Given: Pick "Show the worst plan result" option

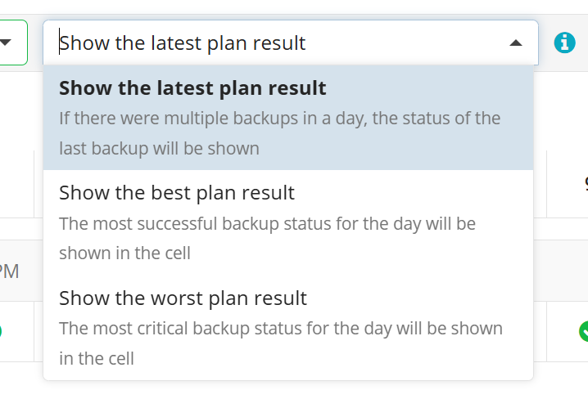Looking at the screenshot, I should (x=288, y=328).
